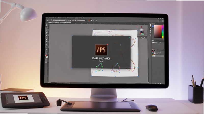
Task: Click the topmost tool in the left toolbar
Action: tap(47, 24)
